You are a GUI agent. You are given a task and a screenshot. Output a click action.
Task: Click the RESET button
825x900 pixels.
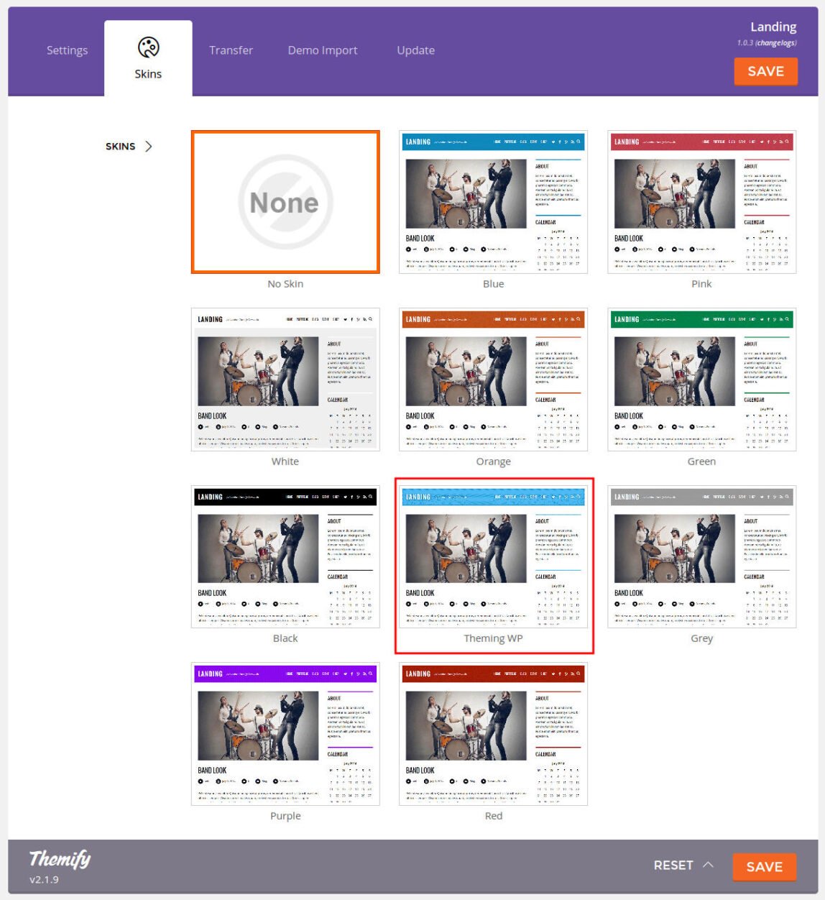tap(673, 865)
